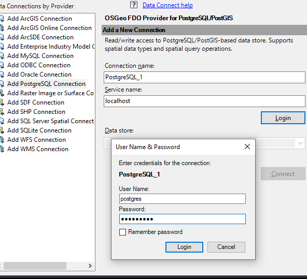307x279 pixels.
Task: Close the User Name & Password dialog
Action: coord(247,146)
